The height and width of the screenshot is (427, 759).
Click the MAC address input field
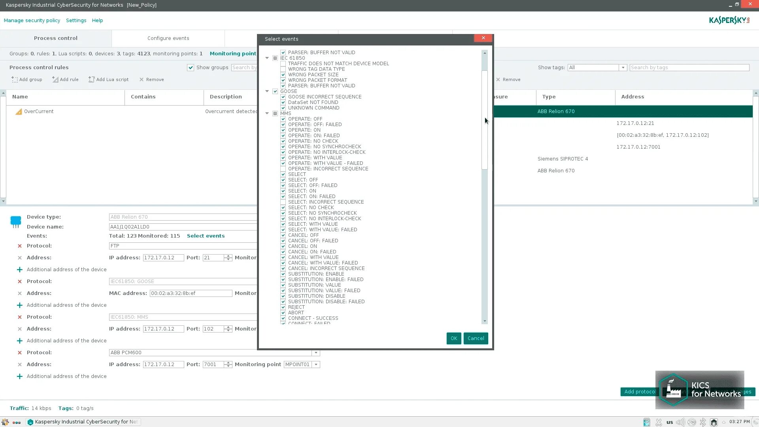[x=191, y=293]
